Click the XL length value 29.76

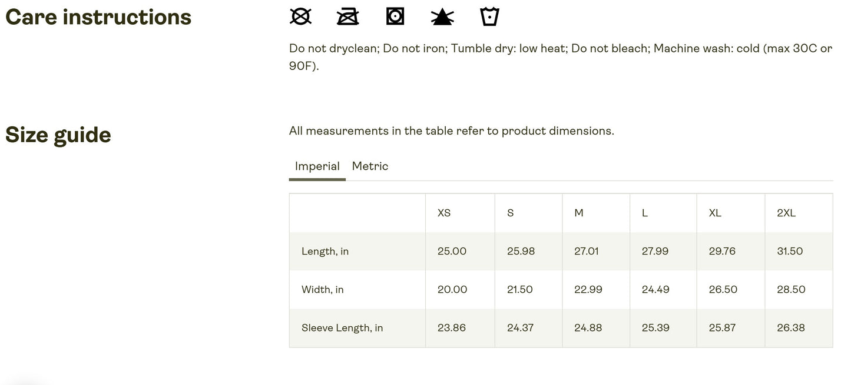[722, 251]
